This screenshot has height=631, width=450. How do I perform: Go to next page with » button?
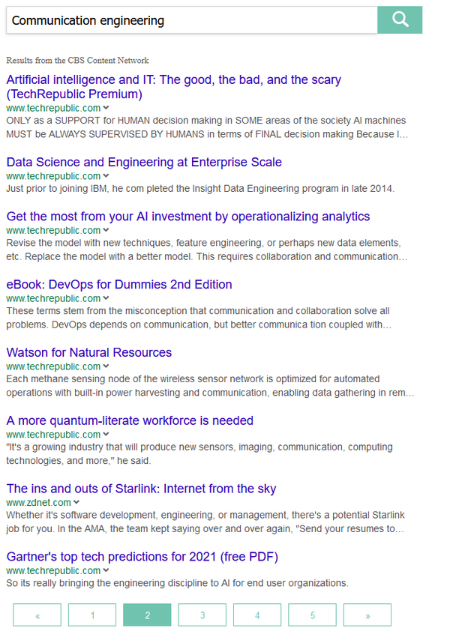pos(367,615)
